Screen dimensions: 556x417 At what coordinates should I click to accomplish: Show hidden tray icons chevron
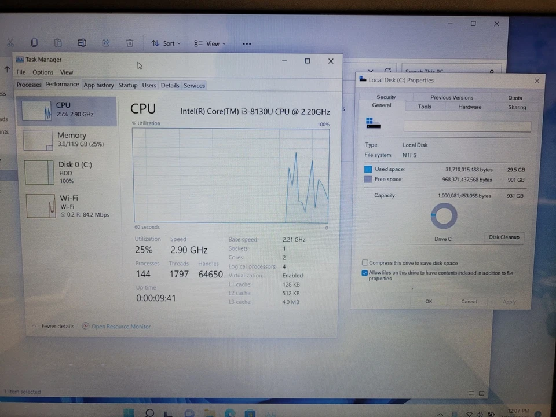pos(440,414)
